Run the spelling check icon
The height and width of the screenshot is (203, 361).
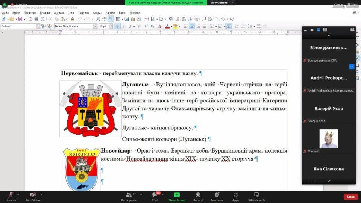pos(105,19)
